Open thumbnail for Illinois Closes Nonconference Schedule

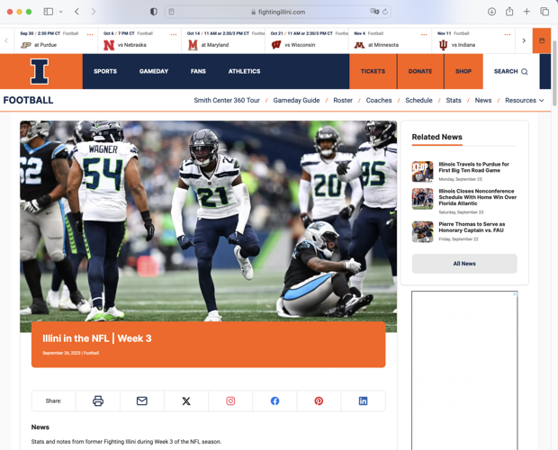click(x=422, y=199)
